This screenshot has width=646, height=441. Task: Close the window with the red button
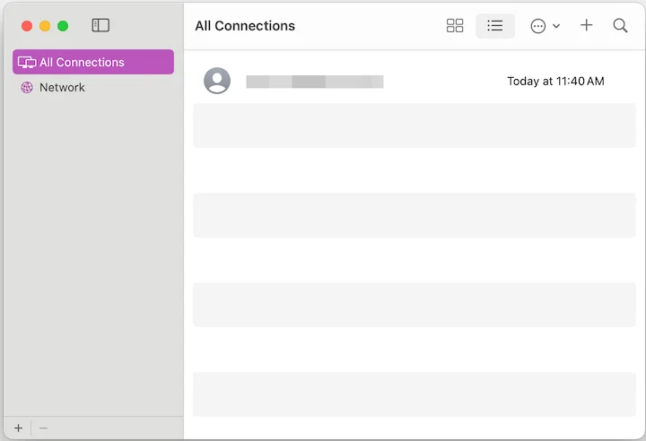click(x=27, y=26)
